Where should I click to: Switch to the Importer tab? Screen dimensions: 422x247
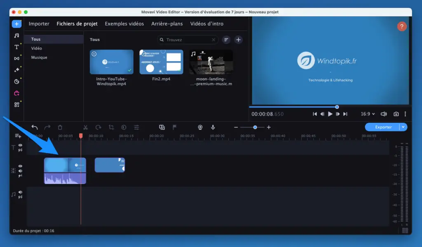click(x=39, y=23)
